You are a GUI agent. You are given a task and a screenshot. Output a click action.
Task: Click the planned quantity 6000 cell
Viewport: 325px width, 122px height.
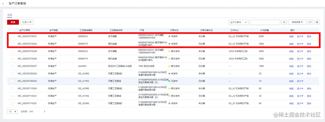[261, 36]
